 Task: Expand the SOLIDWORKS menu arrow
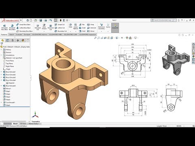click(21, 20)
